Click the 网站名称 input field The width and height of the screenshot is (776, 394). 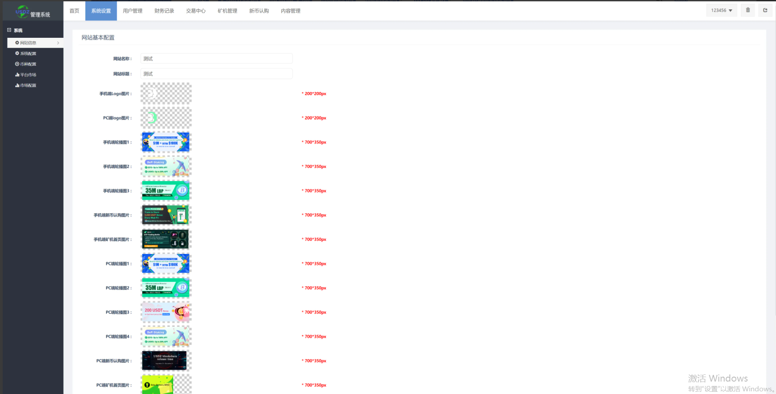click(216, 59)
